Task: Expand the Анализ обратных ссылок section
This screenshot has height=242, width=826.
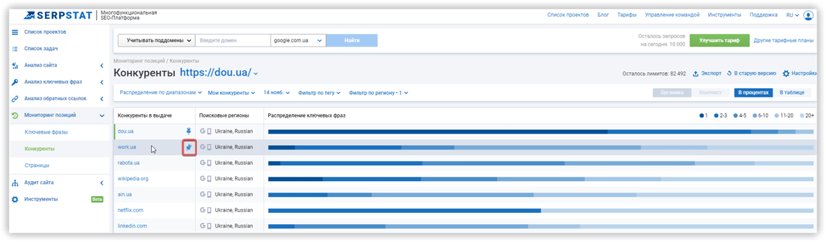Action: [x=102, y=99]
